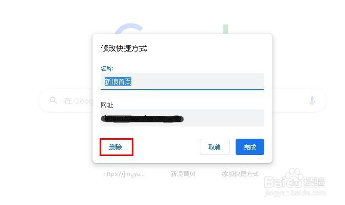
Task: Click the Baidu paw print logo
Action: click(294, 178)
